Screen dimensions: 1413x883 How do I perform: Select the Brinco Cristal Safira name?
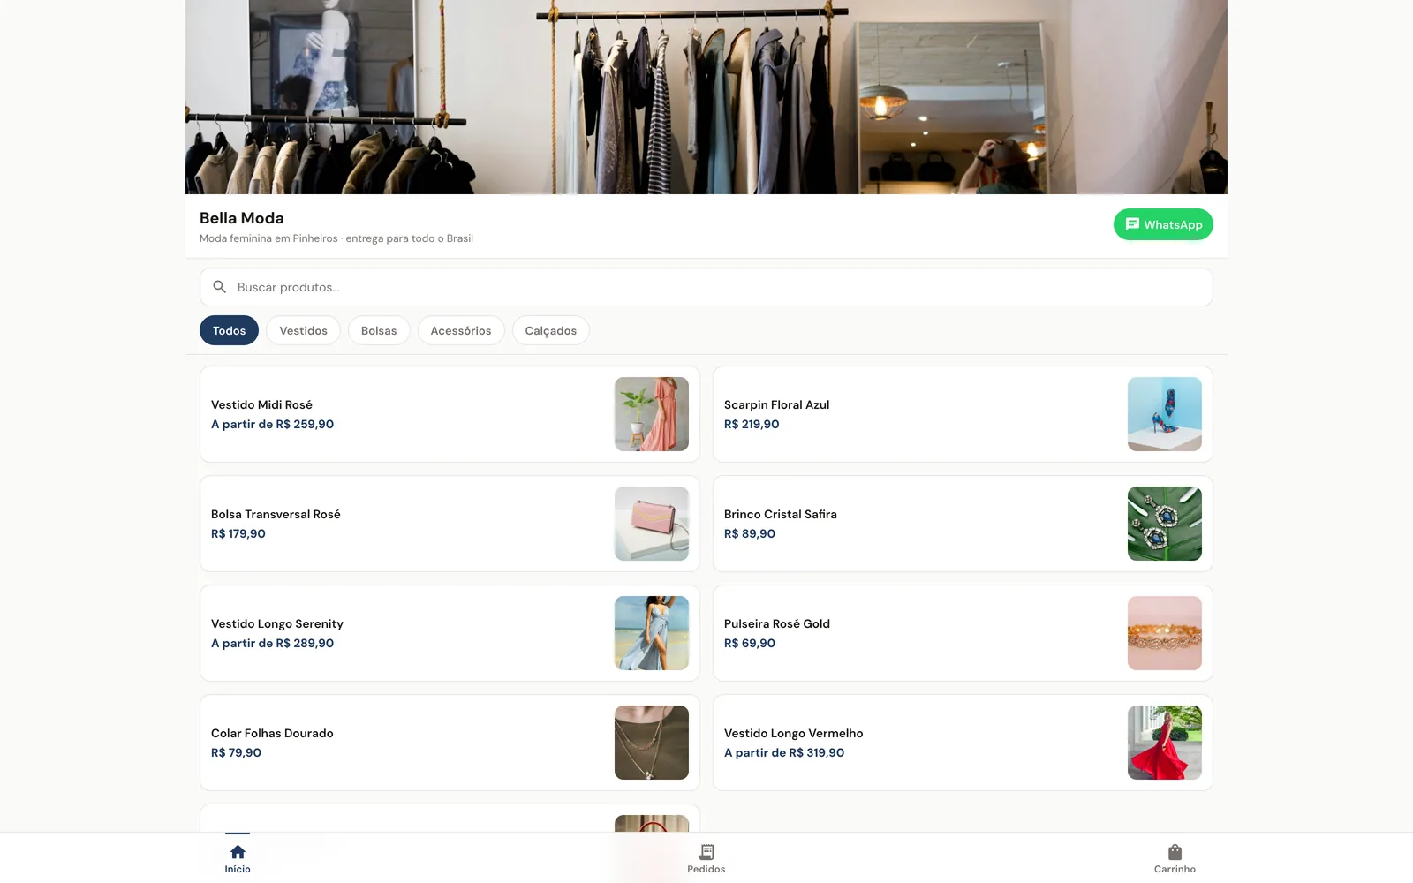point(781,514)
